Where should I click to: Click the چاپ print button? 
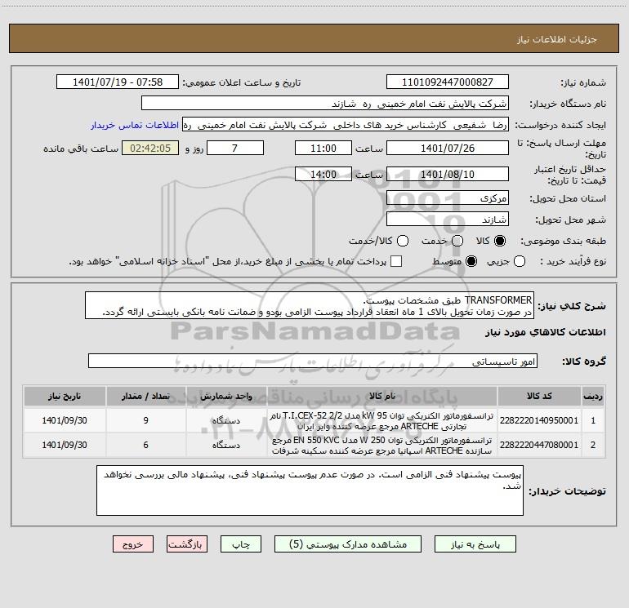[241, 544]
